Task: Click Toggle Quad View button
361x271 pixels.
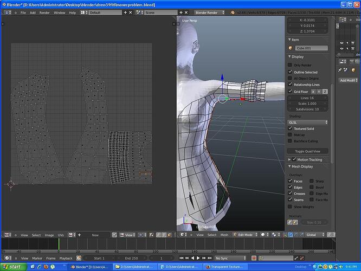Action: click(x=307, y=151)
